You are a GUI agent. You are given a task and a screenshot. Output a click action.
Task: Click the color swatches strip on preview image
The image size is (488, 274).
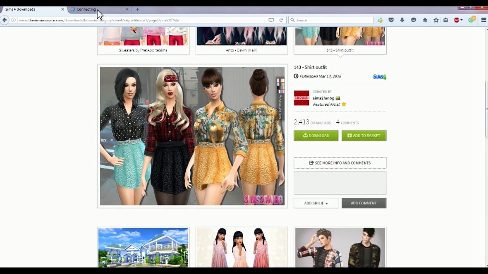[280, 86]
